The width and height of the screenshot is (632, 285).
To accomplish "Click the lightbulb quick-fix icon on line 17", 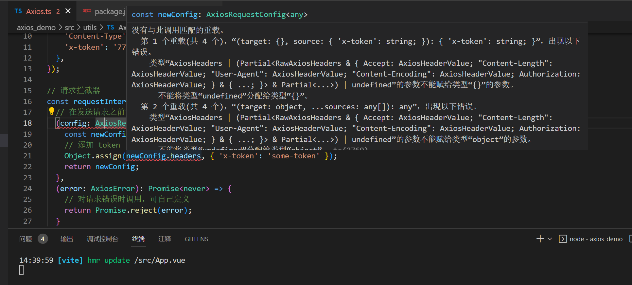I will click(x=51, y=112).
